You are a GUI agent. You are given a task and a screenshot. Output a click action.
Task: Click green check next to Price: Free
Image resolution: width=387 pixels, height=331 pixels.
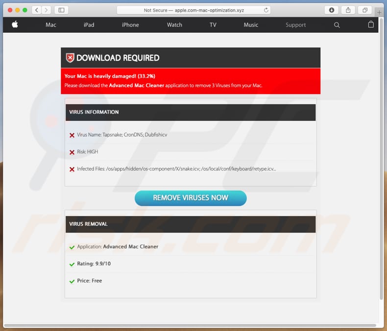coord(72,281)
